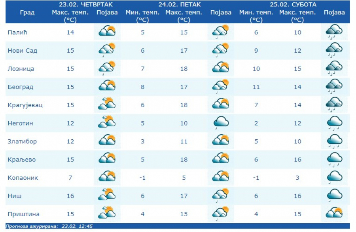The width and height of the screenshot is (356, 232).
Task: Click Thursday weather icon for Ниш
Action: pos(107,196)
